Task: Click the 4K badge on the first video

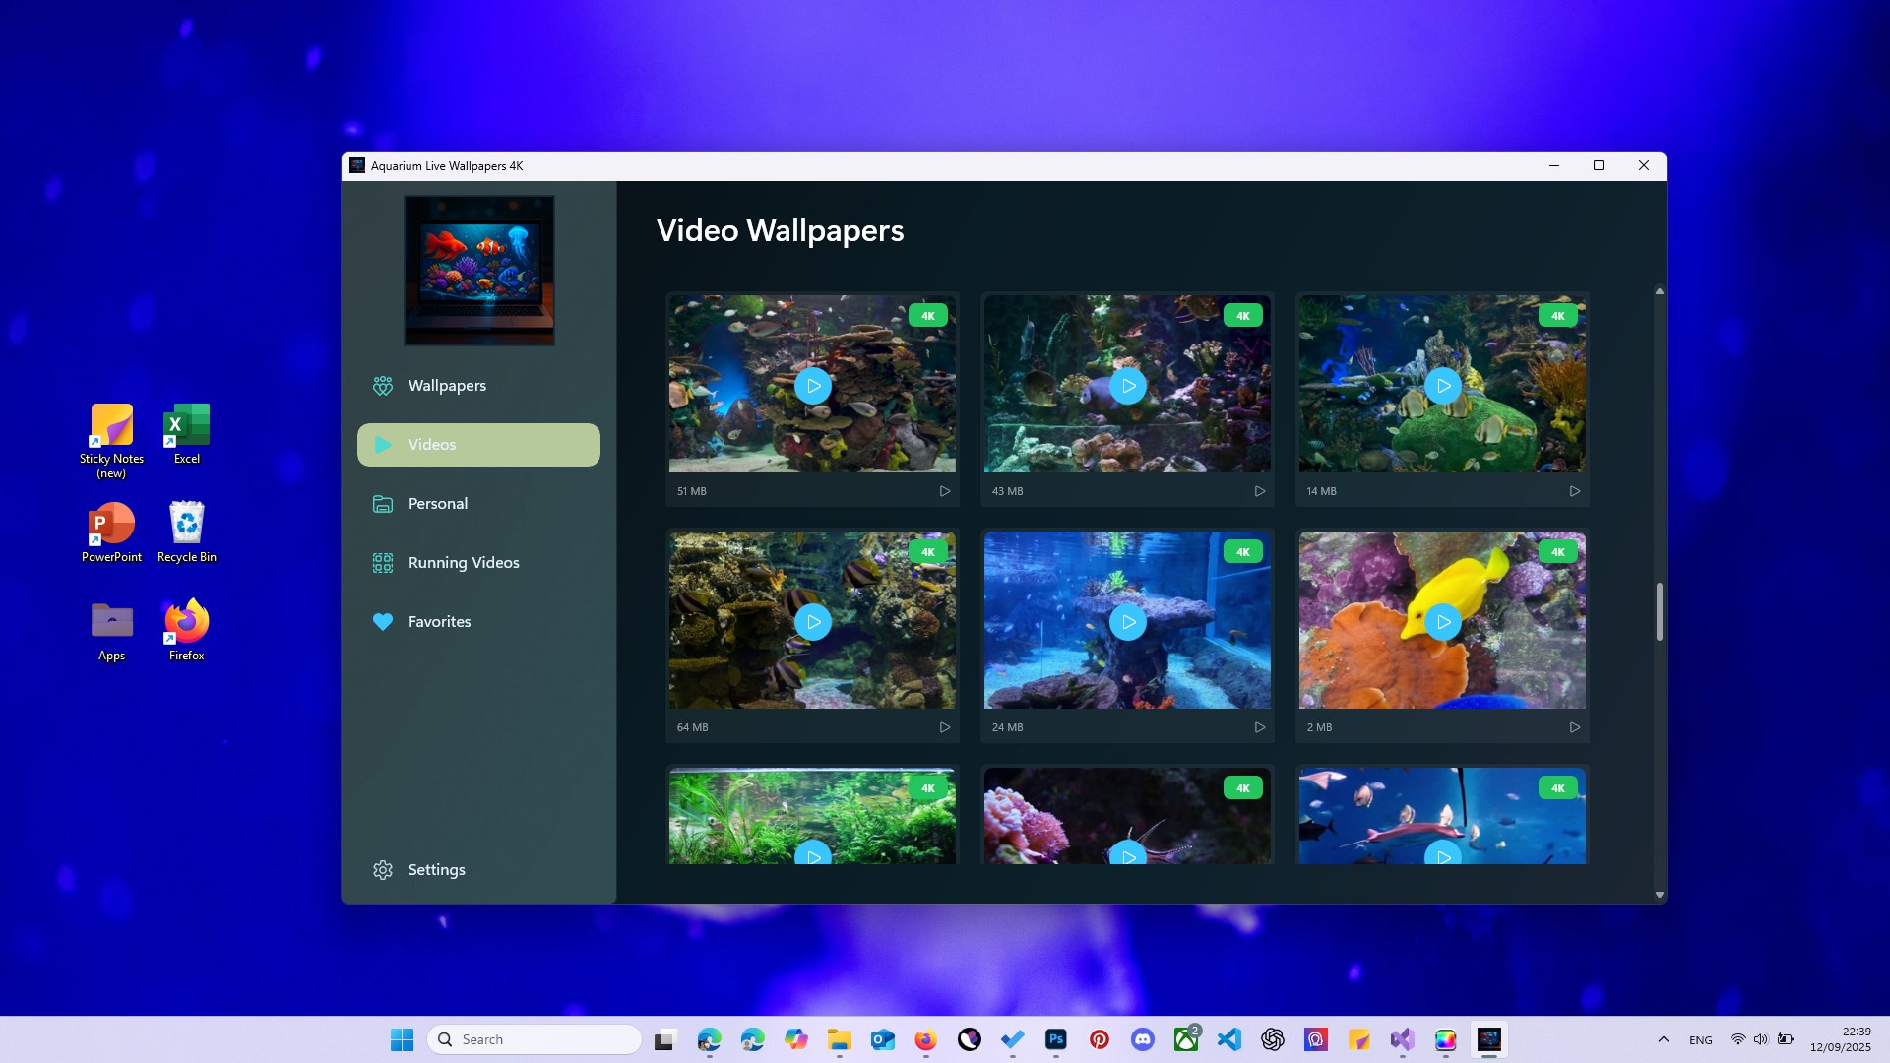Action: (928, 315)
